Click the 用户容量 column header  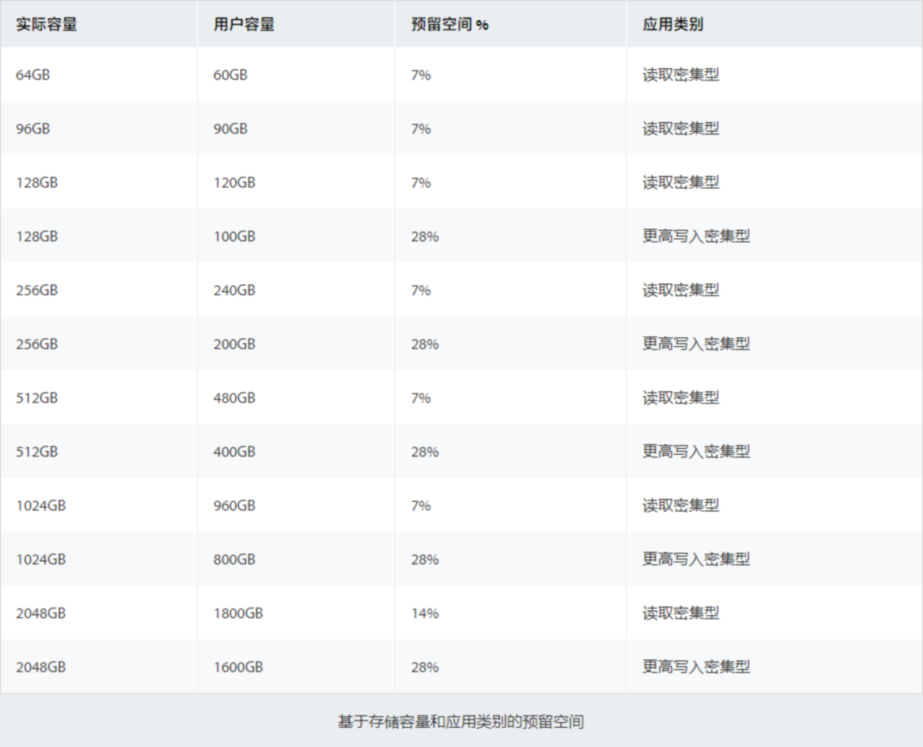point(233,25)
